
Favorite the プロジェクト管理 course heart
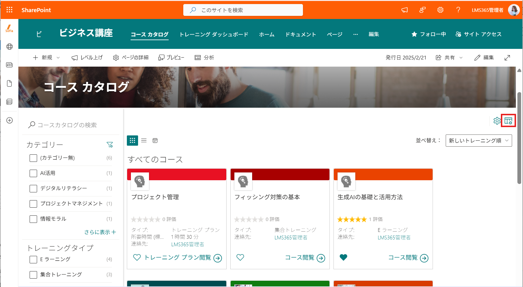[x=137, y=257]
